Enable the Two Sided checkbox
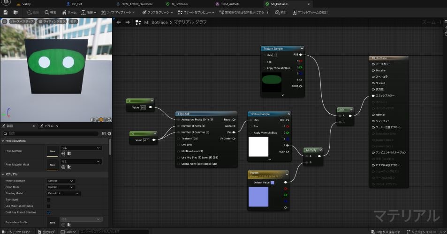This screenshot has height=234, width=447. 49,200
